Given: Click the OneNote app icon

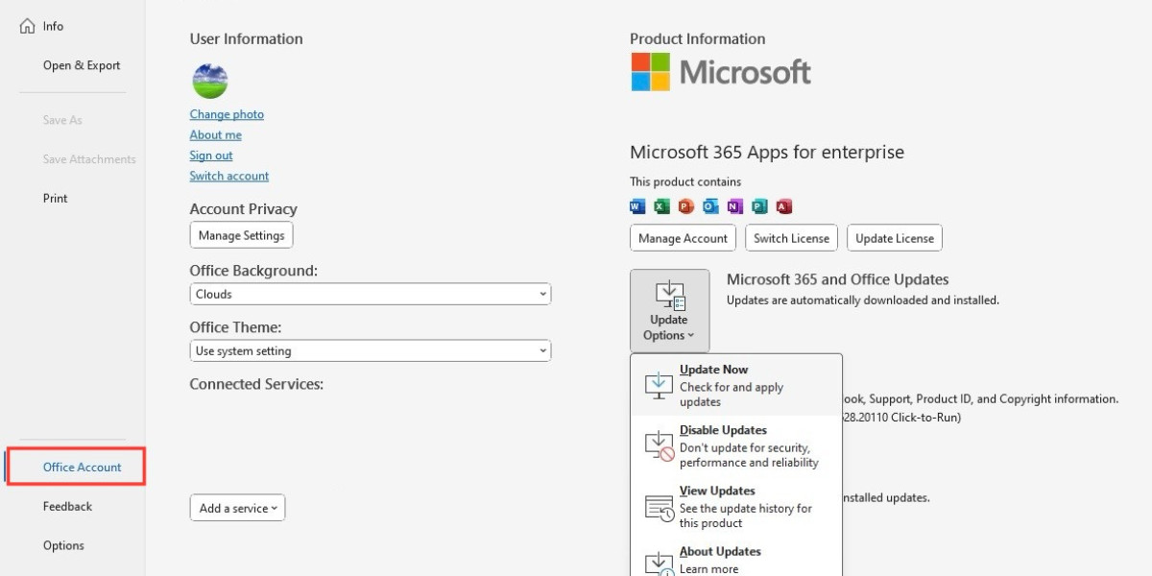Looking at the screenshot, I should click(x=734, y=206).
